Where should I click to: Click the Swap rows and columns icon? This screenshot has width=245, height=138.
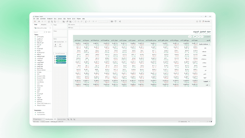(x=75, y=21)
